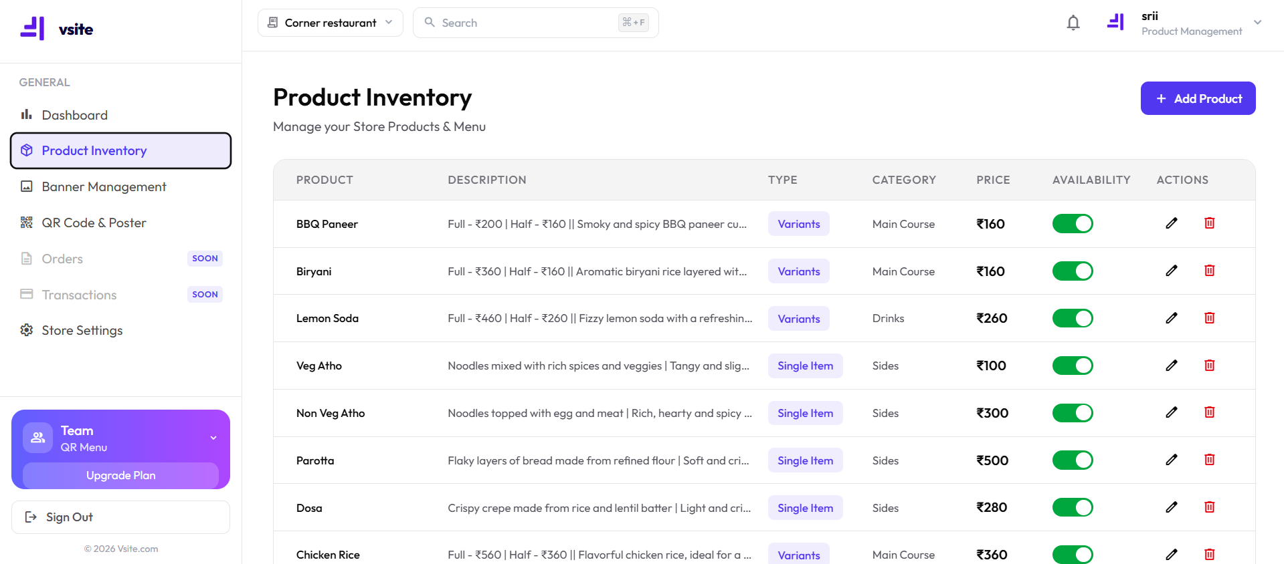This screenshot has width=1284, height=564.
Task: Click the Team people icon
Action: [x=37, y=438]
